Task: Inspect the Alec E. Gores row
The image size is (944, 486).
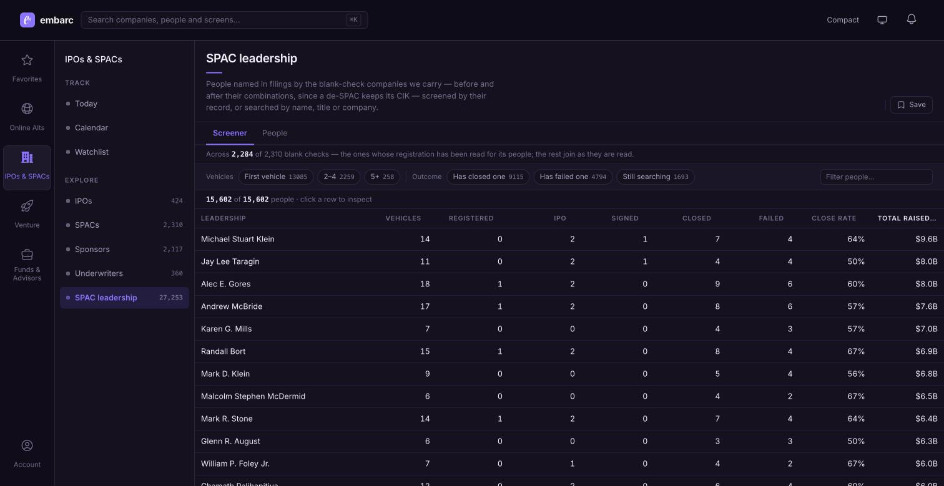Action: tap(569, 284)
